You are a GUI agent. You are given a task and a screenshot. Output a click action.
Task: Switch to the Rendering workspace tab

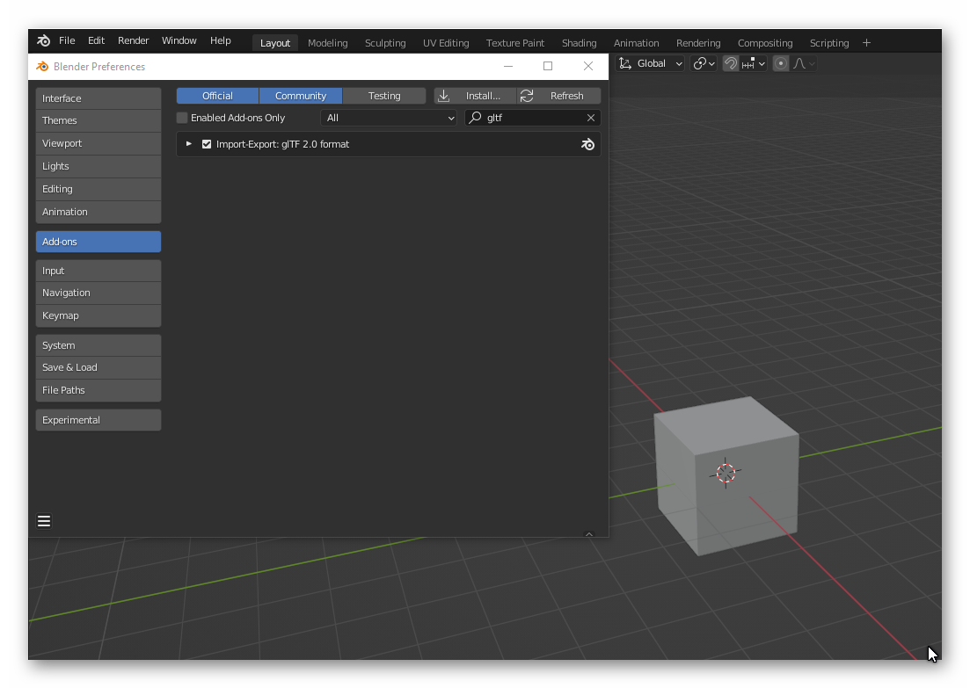697,43
